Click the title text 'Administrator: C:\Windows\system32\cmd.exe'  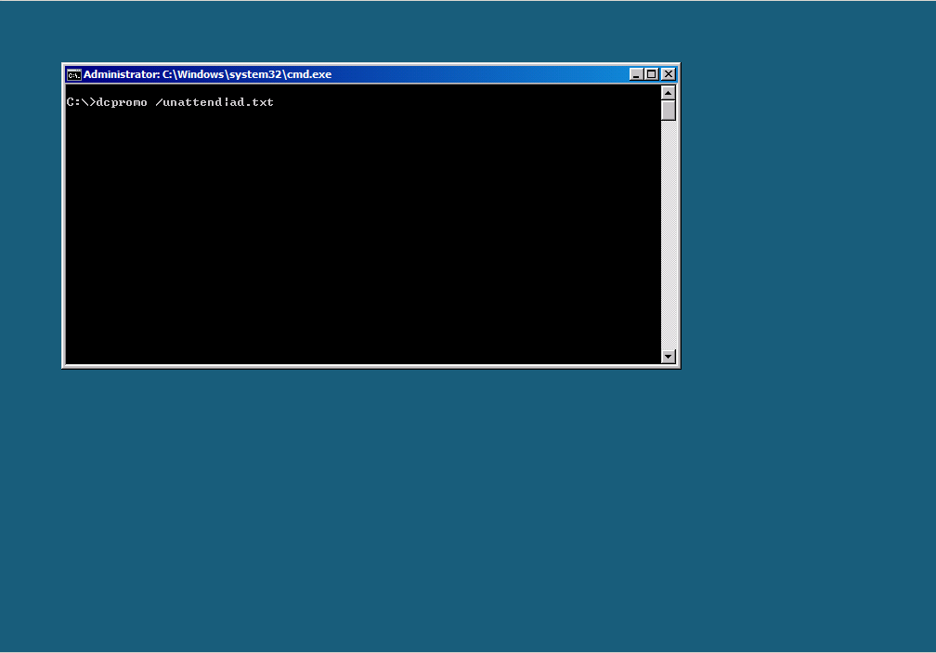pyautogui.click(x=207, y=74)
